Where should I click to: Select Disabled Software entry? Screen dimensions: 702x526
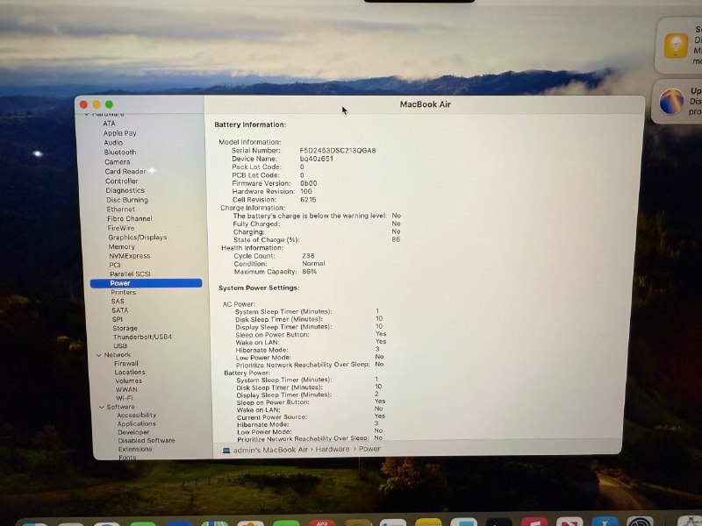pos(147,441)
